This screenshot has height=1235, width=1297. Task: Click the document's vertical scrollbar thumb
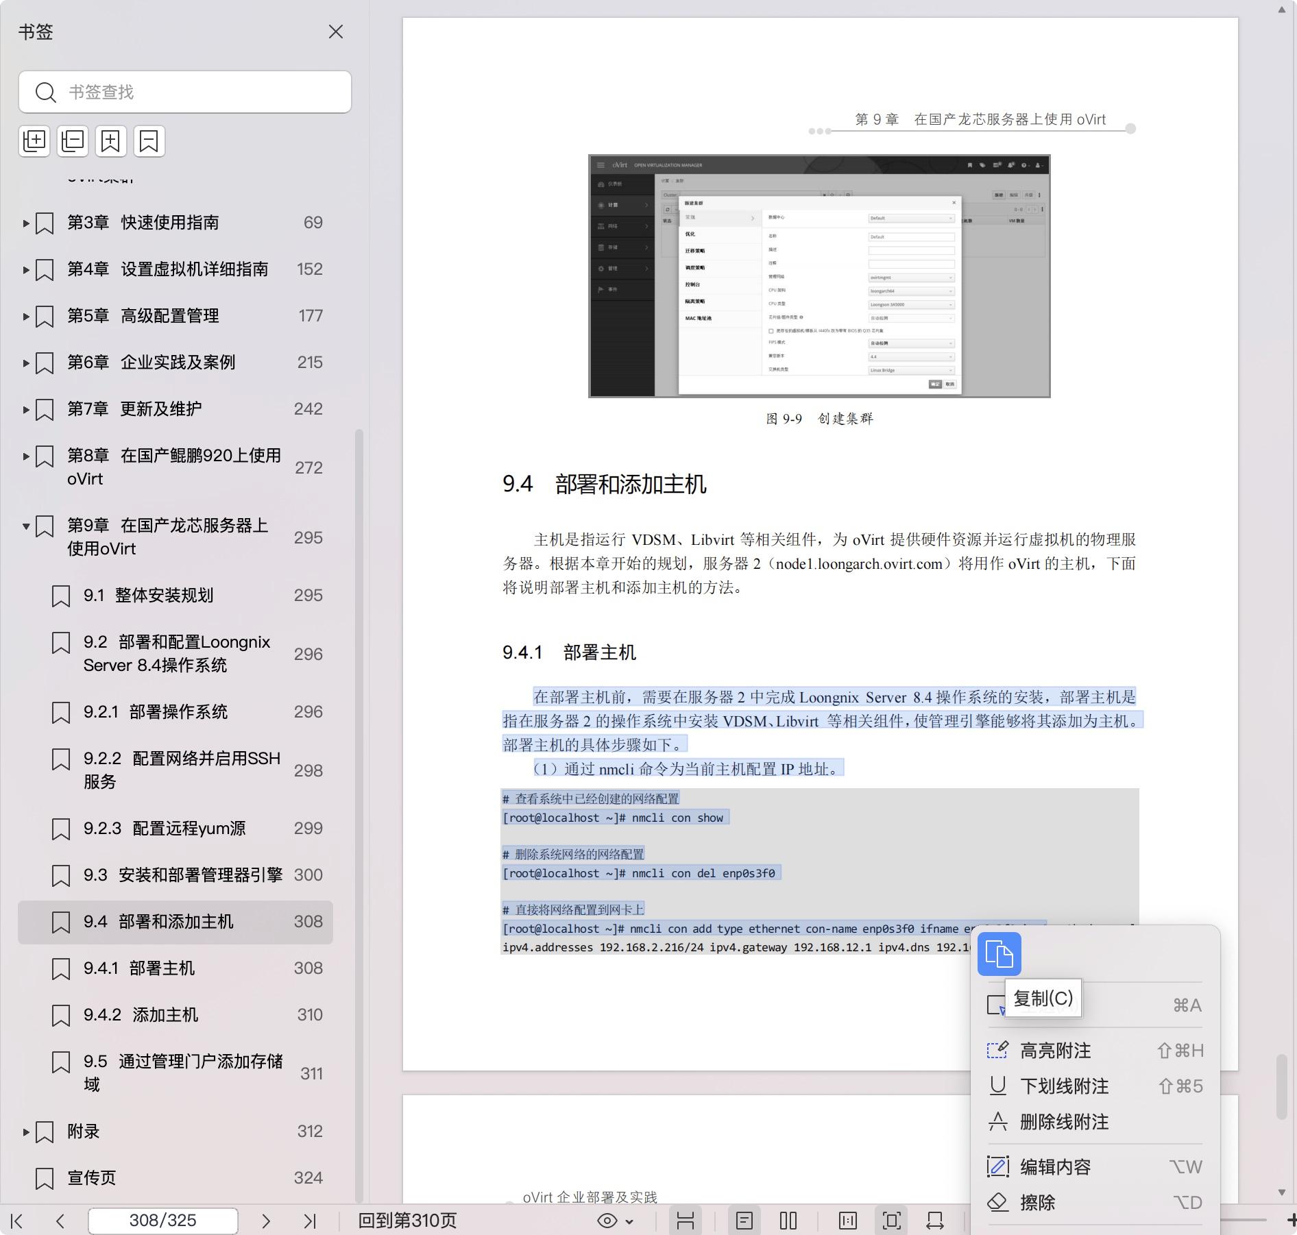pos(1282,1086)
